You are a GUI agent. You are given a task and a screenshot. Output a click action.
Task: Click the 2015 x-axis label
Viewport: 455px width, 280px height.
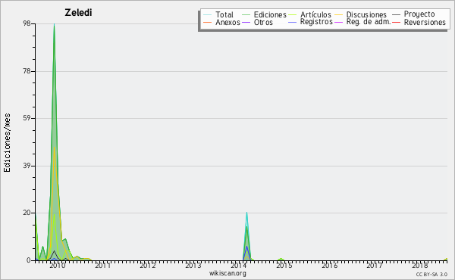pyautogui.click(x=284, y=266)
